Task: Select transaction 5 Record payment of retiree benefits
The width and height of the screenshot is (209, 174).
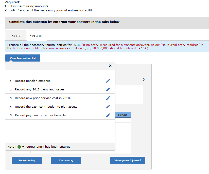Action: [60, 115]
